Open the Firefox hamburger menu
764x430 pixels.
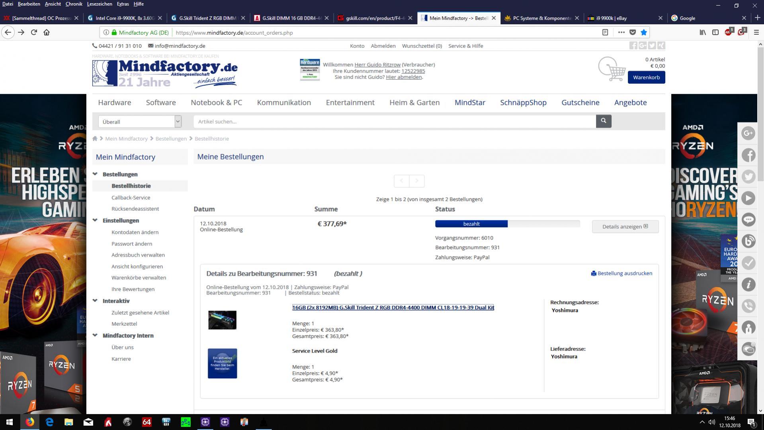[x=756, y=32]
